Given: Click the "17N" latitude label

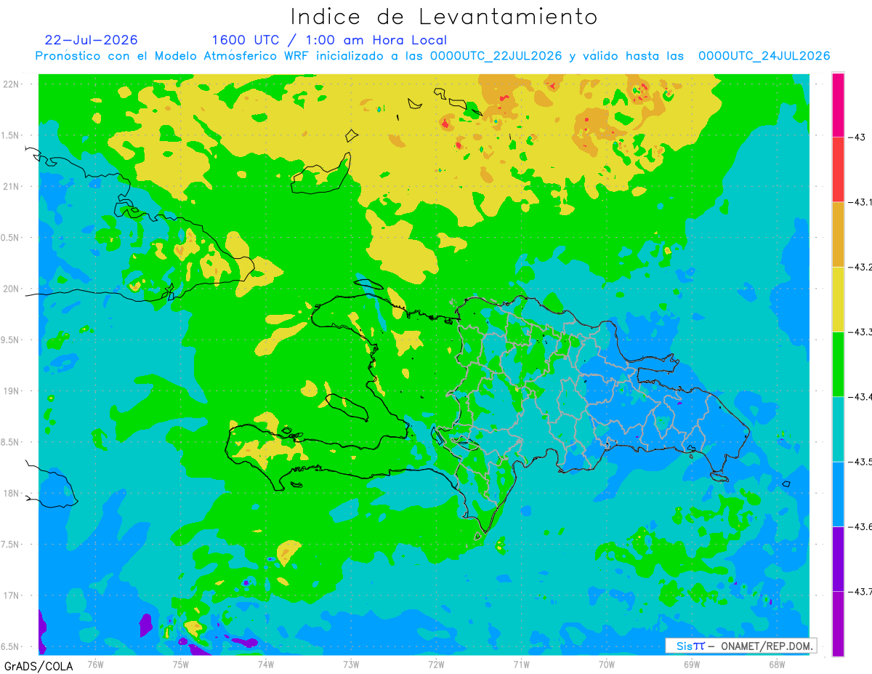Looking at the screenshot, I should 11,595.
